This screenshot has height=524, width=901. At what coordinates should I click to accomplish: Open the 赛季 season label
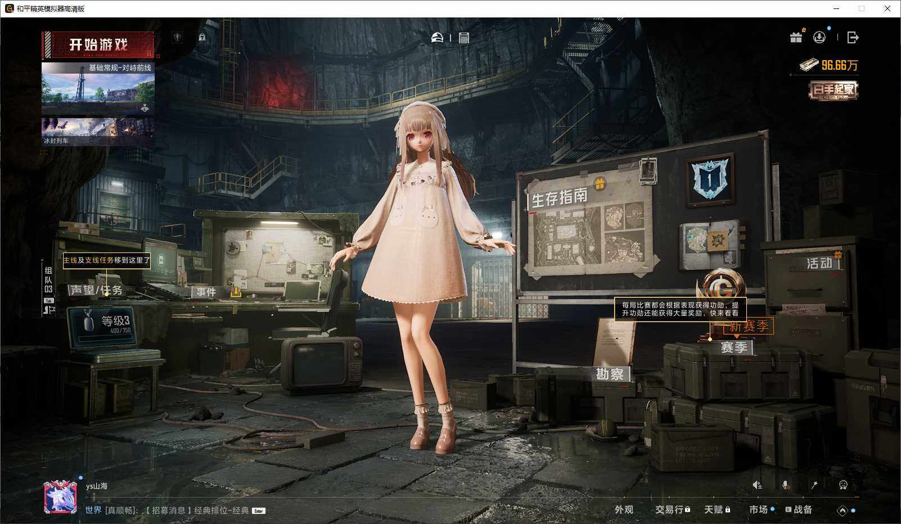click(x=734, y=347)
